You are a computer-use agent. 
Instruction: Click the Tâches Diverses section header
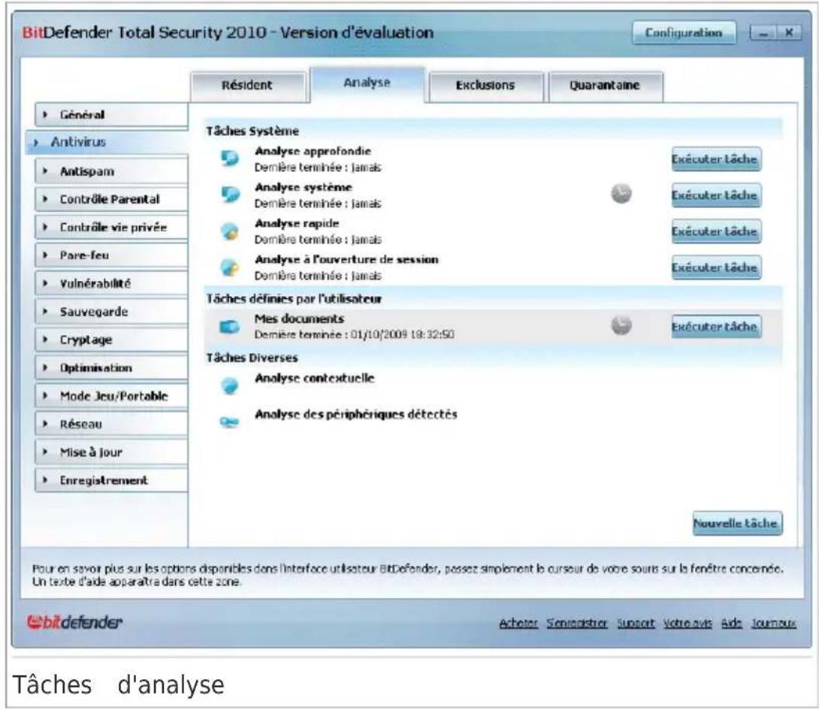coord(252,358)
